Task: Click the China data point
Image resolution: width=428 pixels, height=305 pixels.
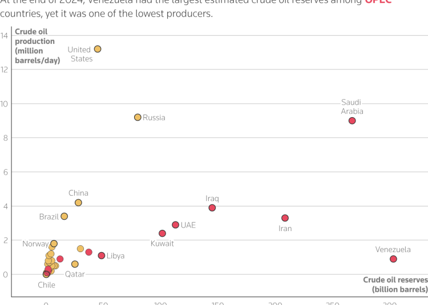Action: coord(78,203)
